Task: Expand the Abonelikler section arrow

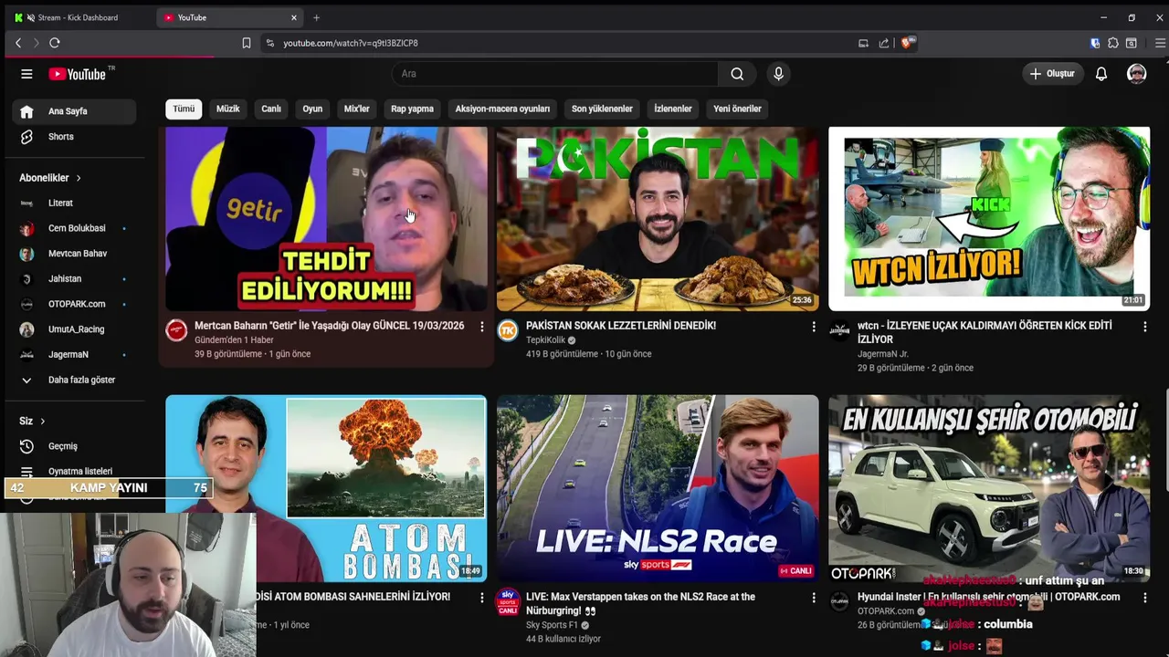Action: point(79,178)
